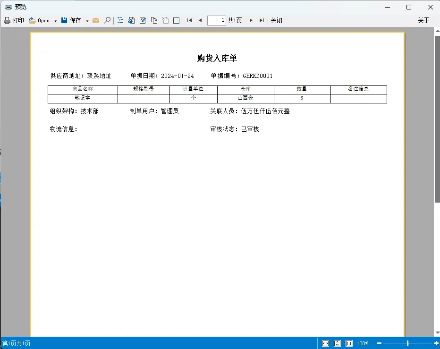440x349 pixels.
Task: Click the 数量 column header
Action: pyautogui.click(x=302, y=89)
